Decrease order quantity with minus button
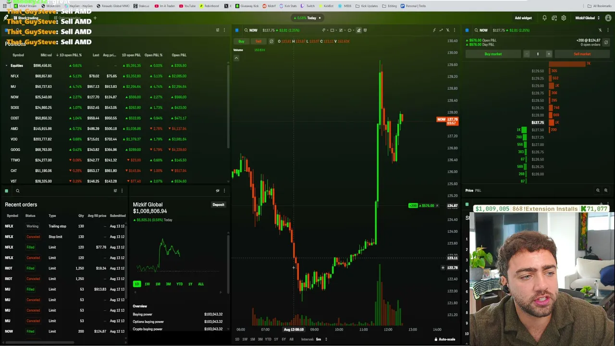The width and height of the screenshot is (615, 346). [527, 54]
